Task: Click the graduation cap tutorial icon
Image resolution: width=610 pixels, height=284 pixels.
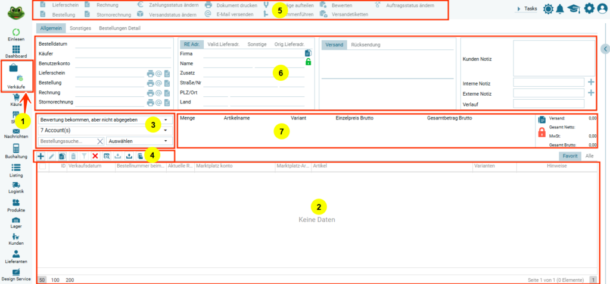Action: (x=574, y=8)
